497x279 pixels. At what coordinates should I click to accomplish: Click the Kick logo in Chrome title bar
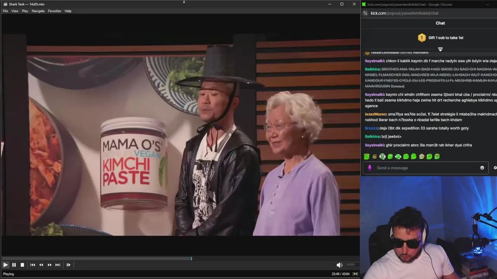tap(364, 4)
